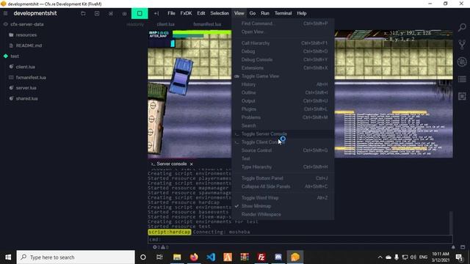Open Windows action center notifications
Screen dimensions: 470x264
tap(459, 257)
